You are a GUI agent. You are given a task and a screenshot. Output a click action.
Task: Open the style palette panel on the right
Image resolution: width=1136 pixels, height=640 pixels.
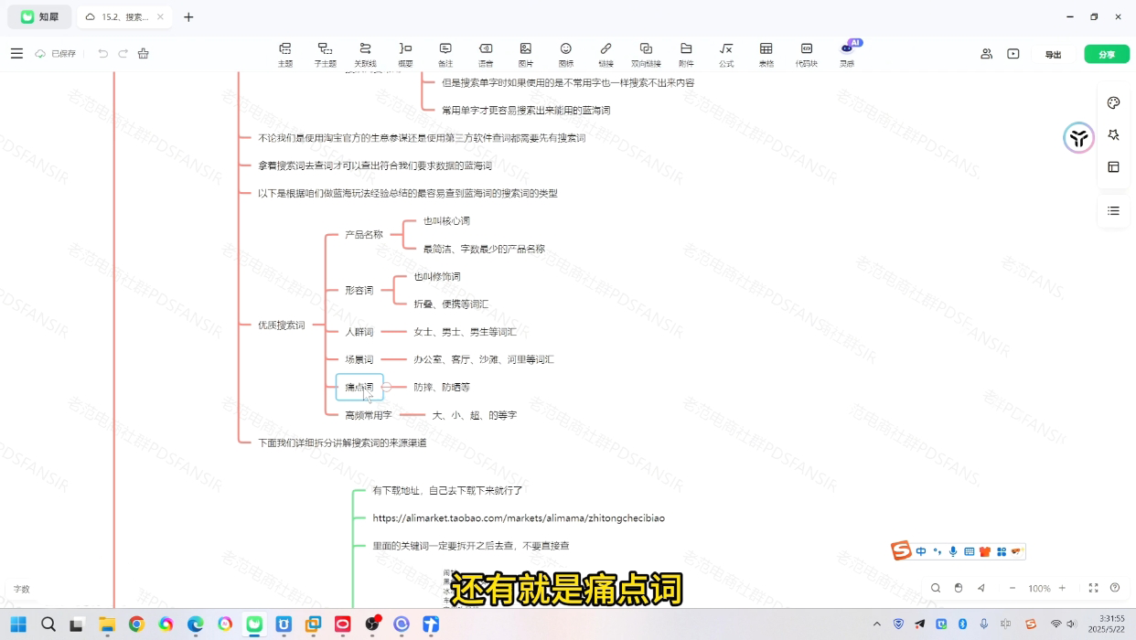(x=1113, y=102)
